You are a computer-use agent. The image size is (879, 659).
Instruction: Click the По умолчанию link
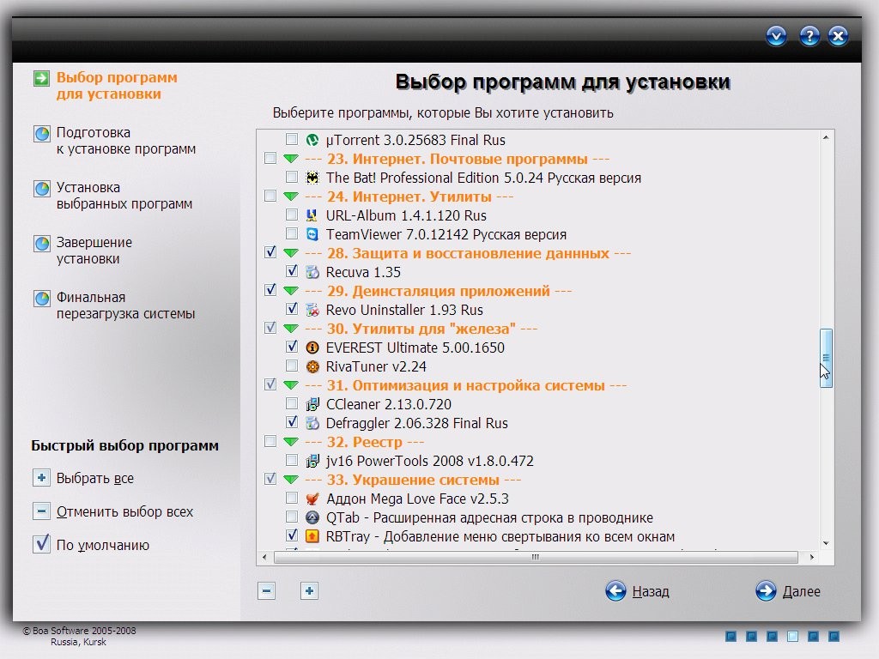click(103, 545)
